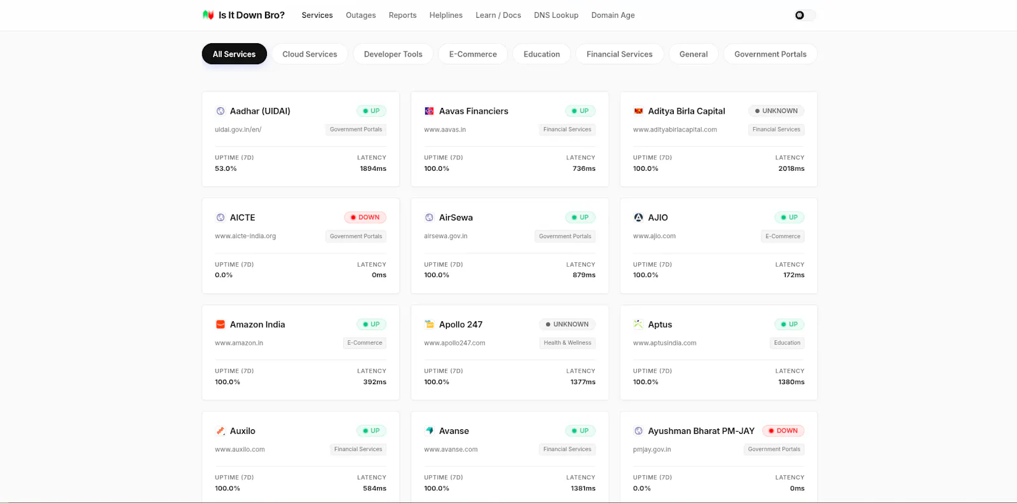Open the AirSewa service title
Viewport: 1017px width, 503px height.
click(x=456, y=217)
